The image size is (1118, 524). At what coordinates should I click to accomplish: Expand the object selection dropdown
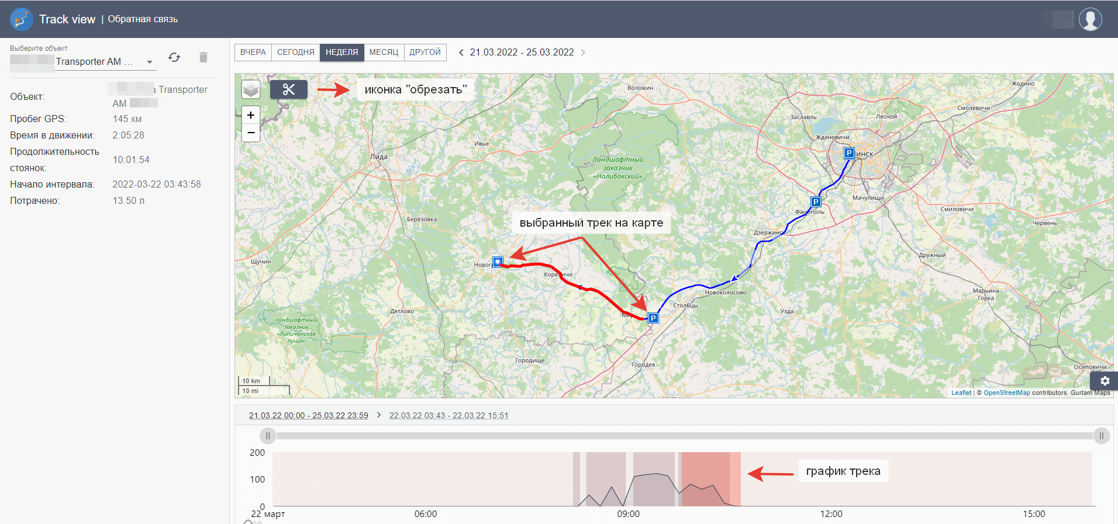click(150, 62)
